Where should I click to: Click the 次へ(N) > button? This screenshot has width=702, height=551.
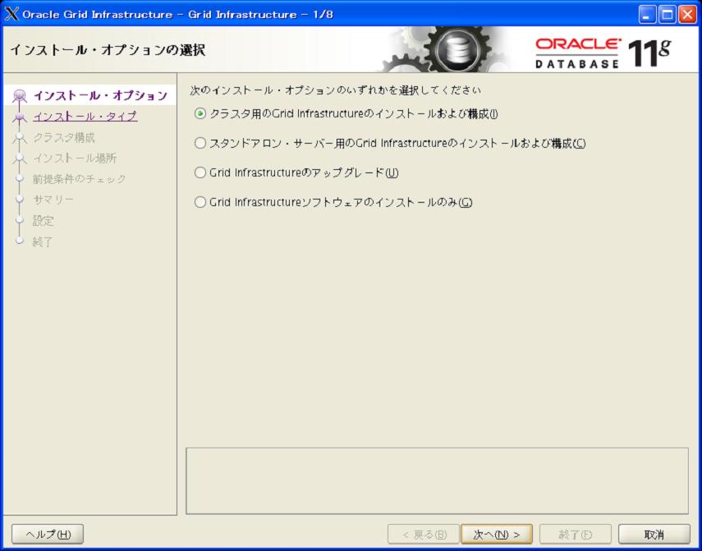click(497, 534)
